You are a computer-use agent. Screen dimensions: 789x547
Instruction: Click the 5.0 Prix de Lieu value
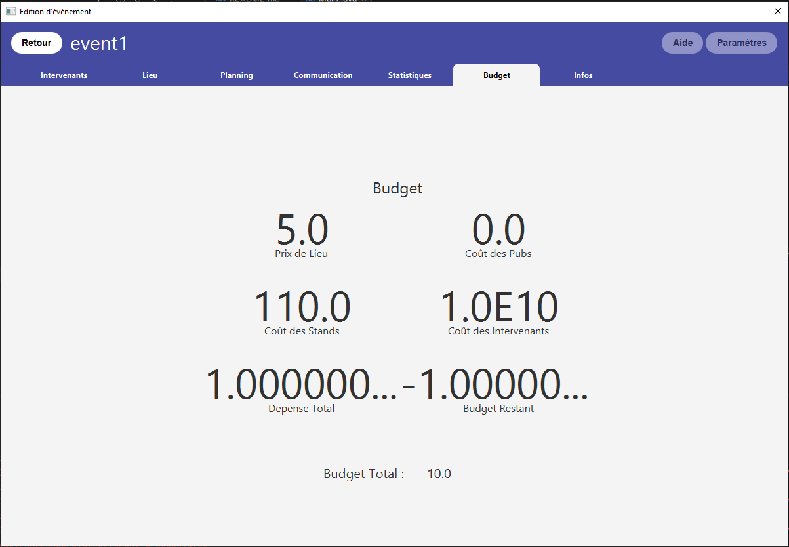[x=302, y=230]
